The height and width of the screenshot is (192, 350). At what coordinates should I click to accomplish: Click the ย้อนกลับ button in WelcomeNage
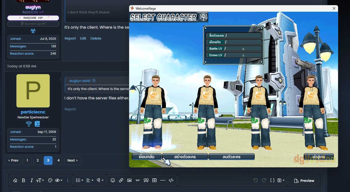147,157
